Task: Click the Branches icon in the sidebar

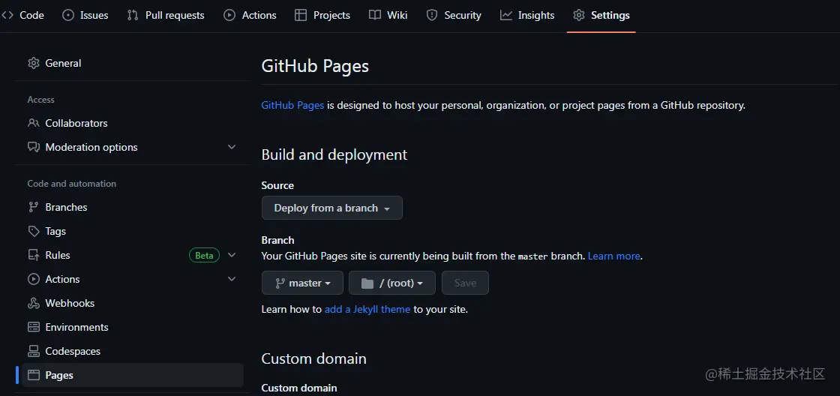Action: click(34, 207)
